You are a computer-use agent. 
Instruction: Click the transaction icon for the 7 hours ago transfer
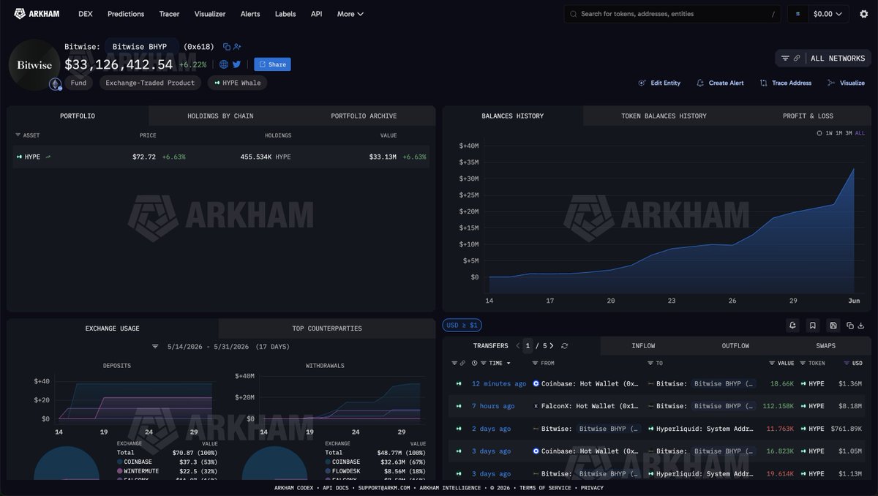[459, 406]
